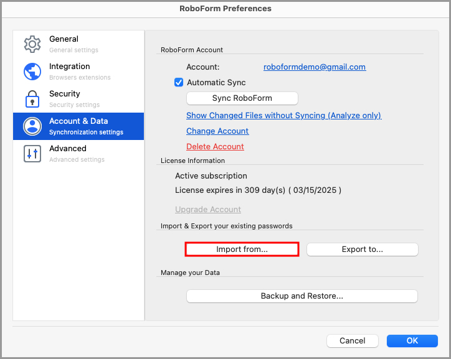Screen dimensions: 451x359
Task: Go to the Advanced settings tab
Action: click(78, 154)
